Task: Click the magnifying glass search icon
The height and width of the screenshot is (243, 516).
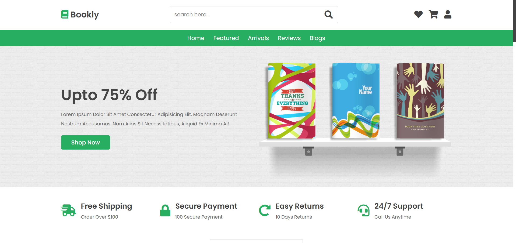Action: click(x=328, y=14)
